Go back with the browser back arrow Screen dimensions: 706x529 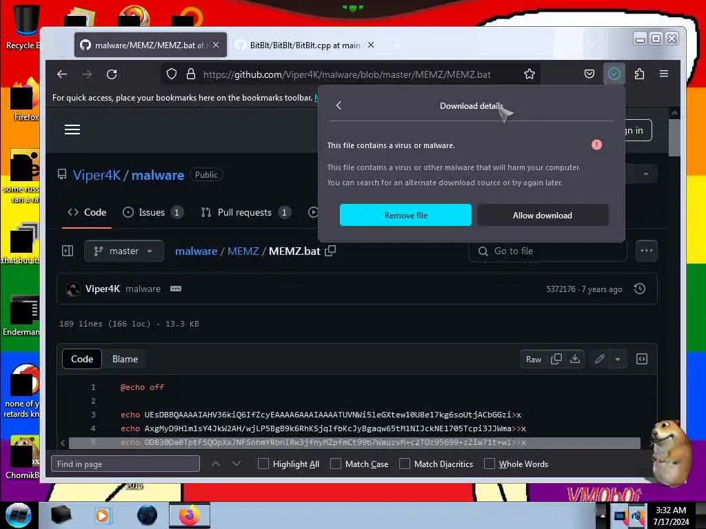point(62,74)
